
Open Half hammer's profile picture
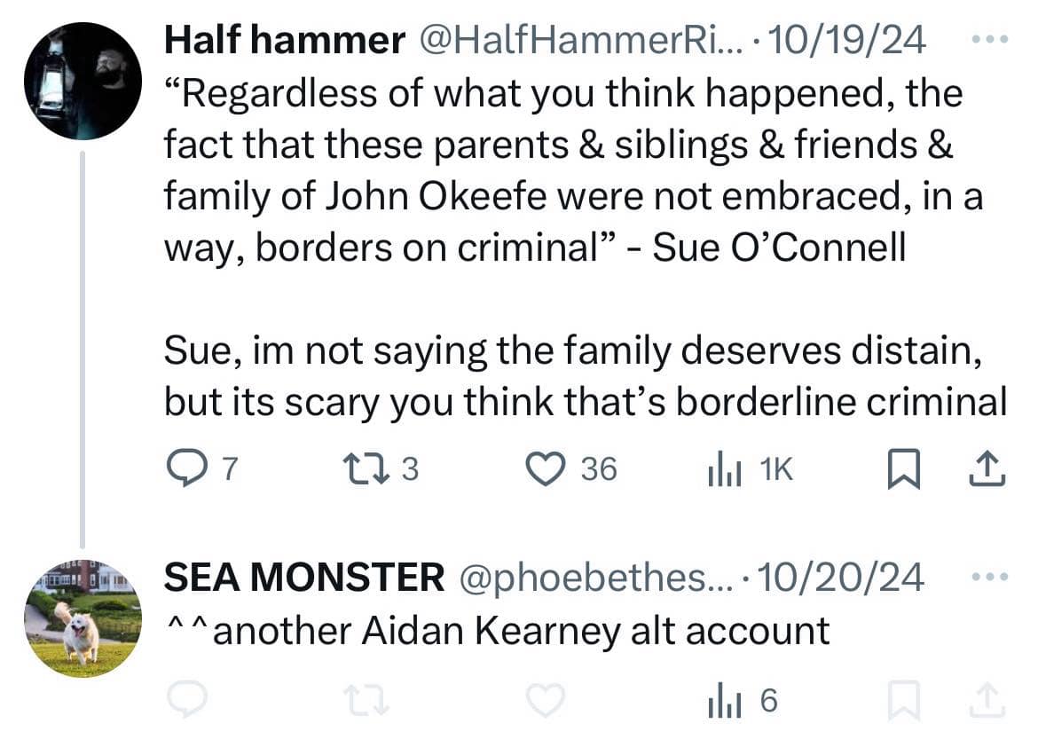click(83, 81)
